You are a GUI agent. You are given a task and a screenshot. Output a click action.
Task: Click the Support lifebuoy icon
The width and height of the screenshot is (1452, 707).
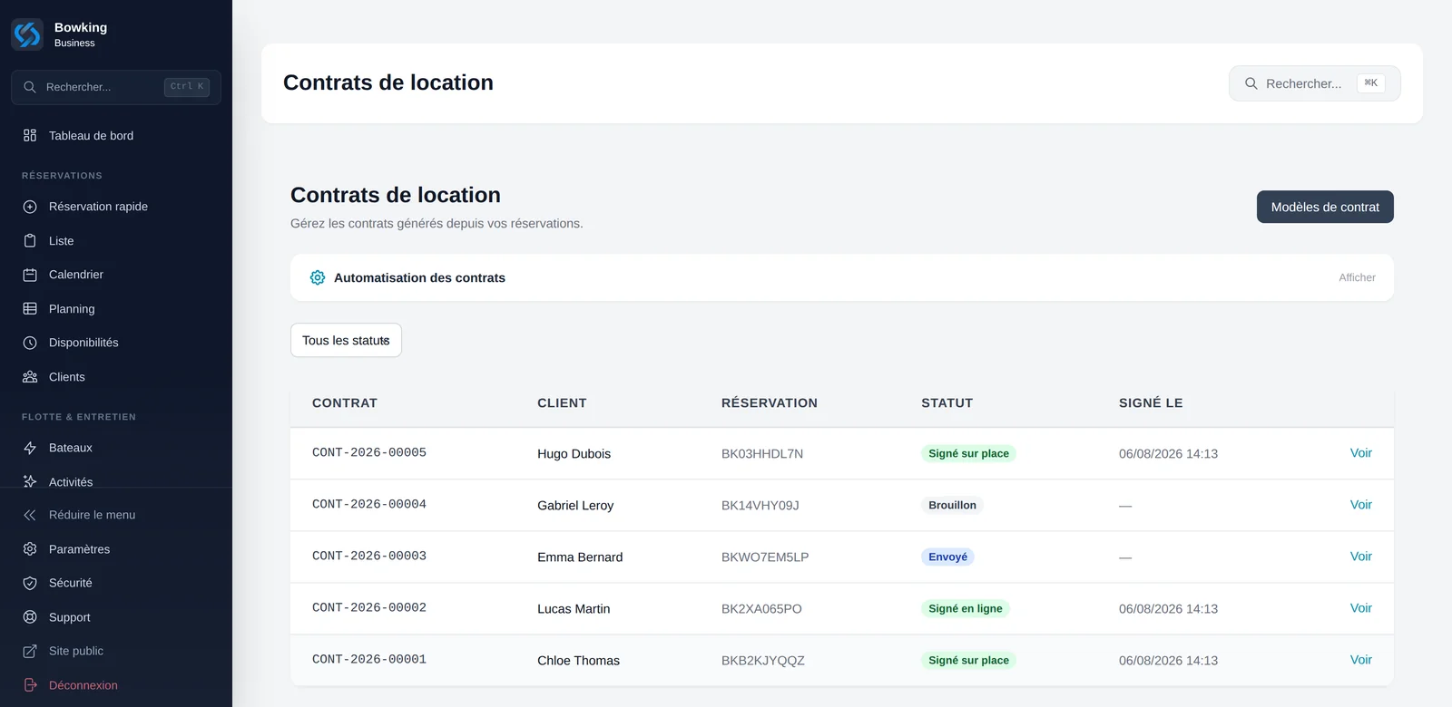[x=30, y=617]
